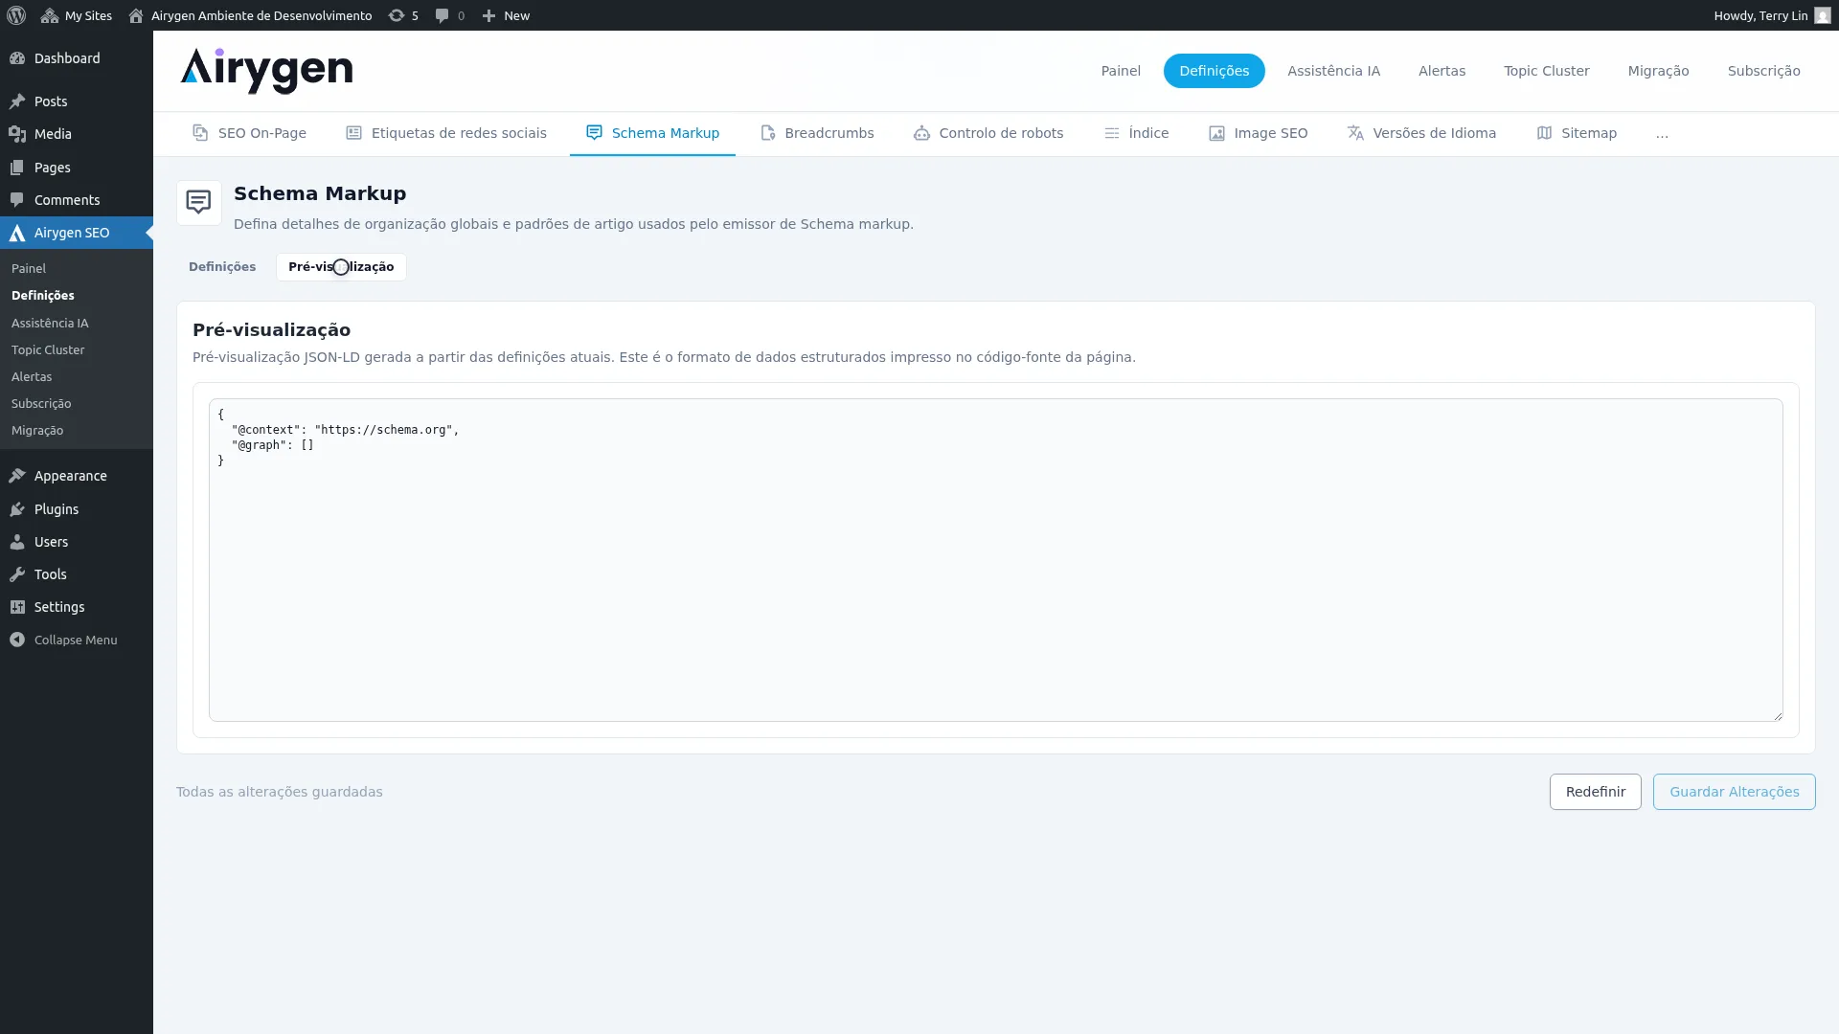This screenshot has height=1034, width=1839.
Task: Click the WordPress logo icon
Action: coord(16,15)
